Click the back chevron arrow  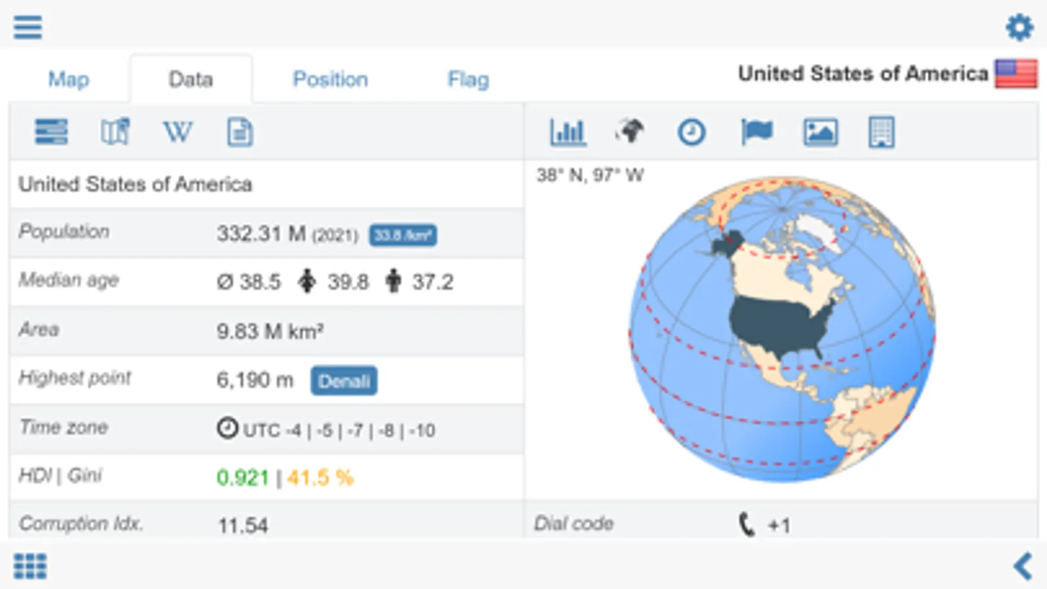[x=1023, y=566]
